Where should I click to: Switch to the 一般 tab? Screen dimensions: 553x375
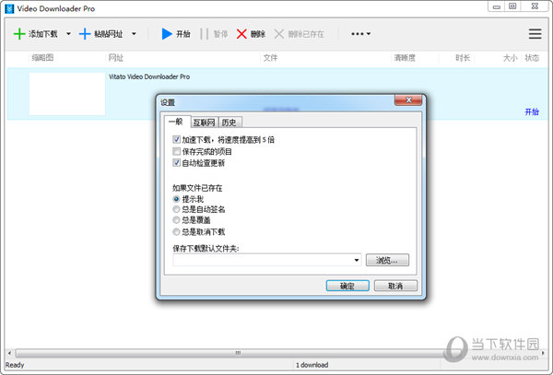(x=176, y=122)
